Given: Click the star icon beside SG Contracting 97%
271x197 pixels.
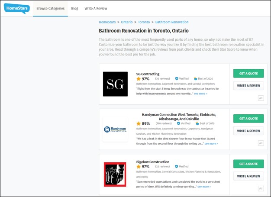Looking at the screenshot, I should 139,79.
